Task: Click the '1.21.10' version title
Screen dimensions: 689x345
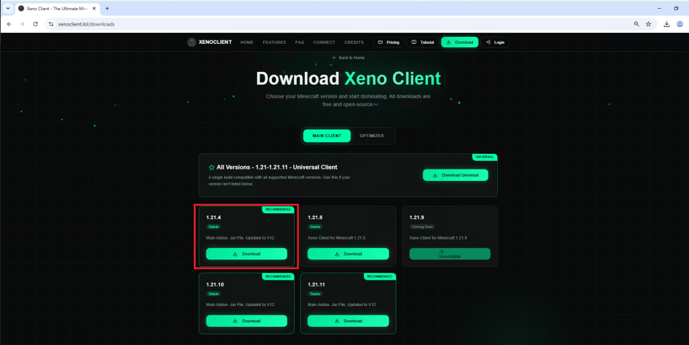Action: click(215, 284)
